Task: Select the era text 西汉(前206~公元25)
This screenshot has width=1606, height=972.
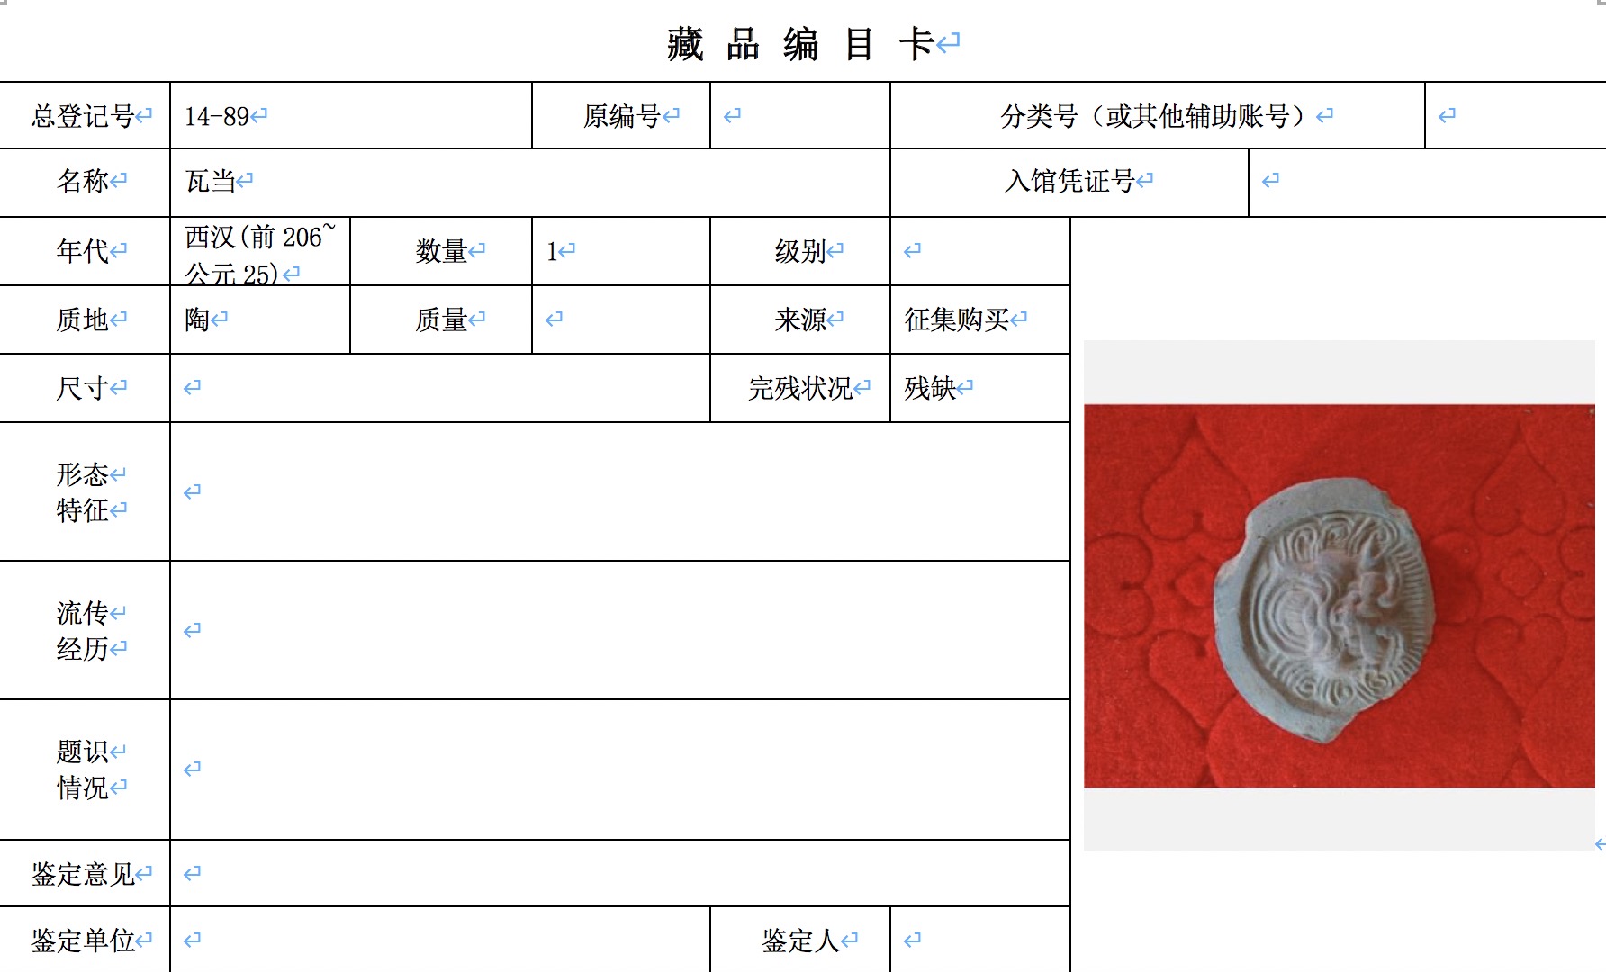Action: click(x=259, y=254)
